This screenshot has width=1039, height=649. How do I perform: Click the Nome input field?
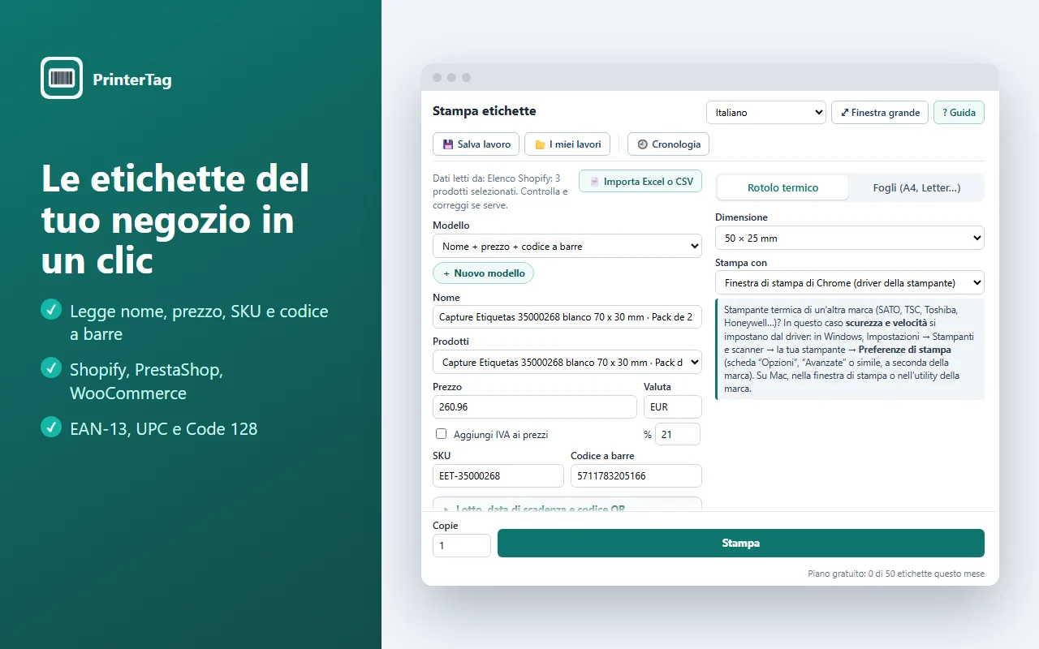pyautogui.click(x=567, y=316)
